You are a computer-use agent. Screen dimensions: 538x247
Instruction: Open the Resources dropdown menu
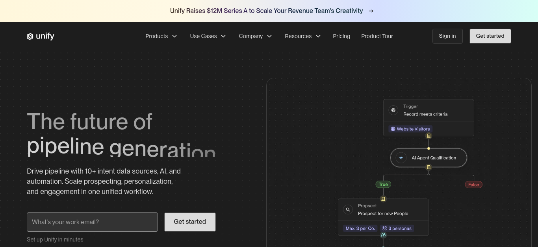[303, 36]
